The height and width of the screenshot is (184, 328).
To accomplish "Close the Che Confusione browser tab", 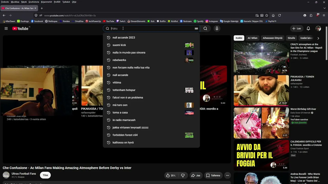I will [x=35, y=8].
